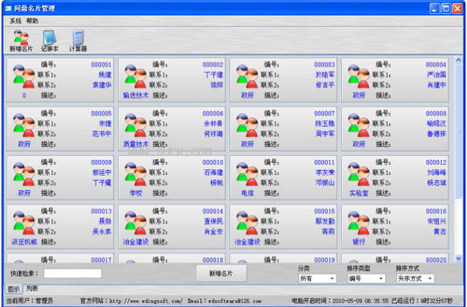The width and height of the screenshot is (467, 307).
Task: Expand the 分类 dropdown showing 所有
Action: pyautogui.click(x=317, y=278)
